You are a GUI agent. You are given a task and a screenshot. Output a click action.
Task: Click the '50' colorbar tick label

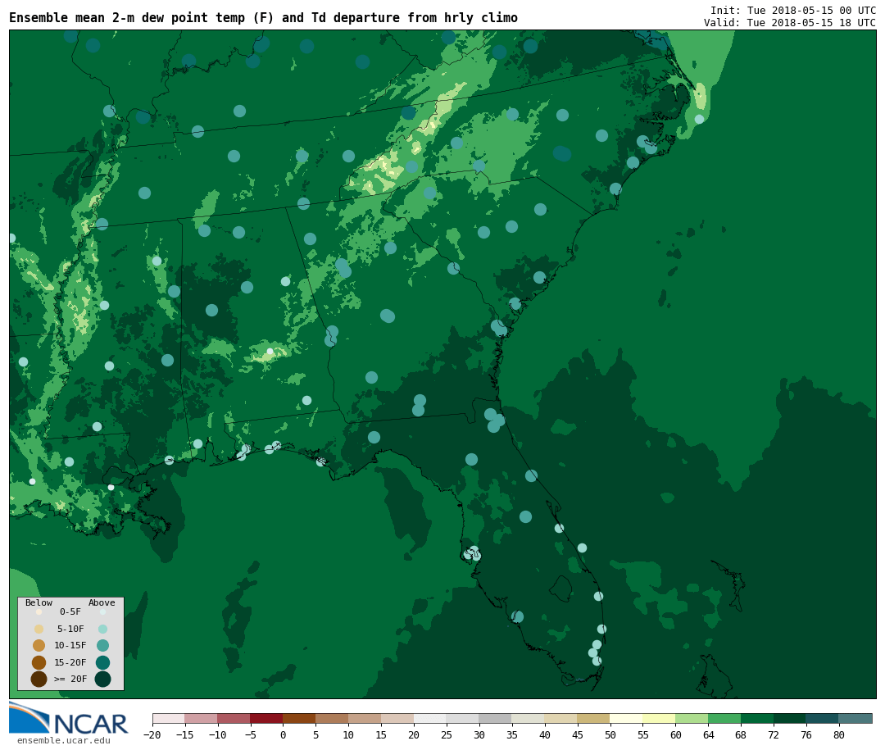coord(610,735)
